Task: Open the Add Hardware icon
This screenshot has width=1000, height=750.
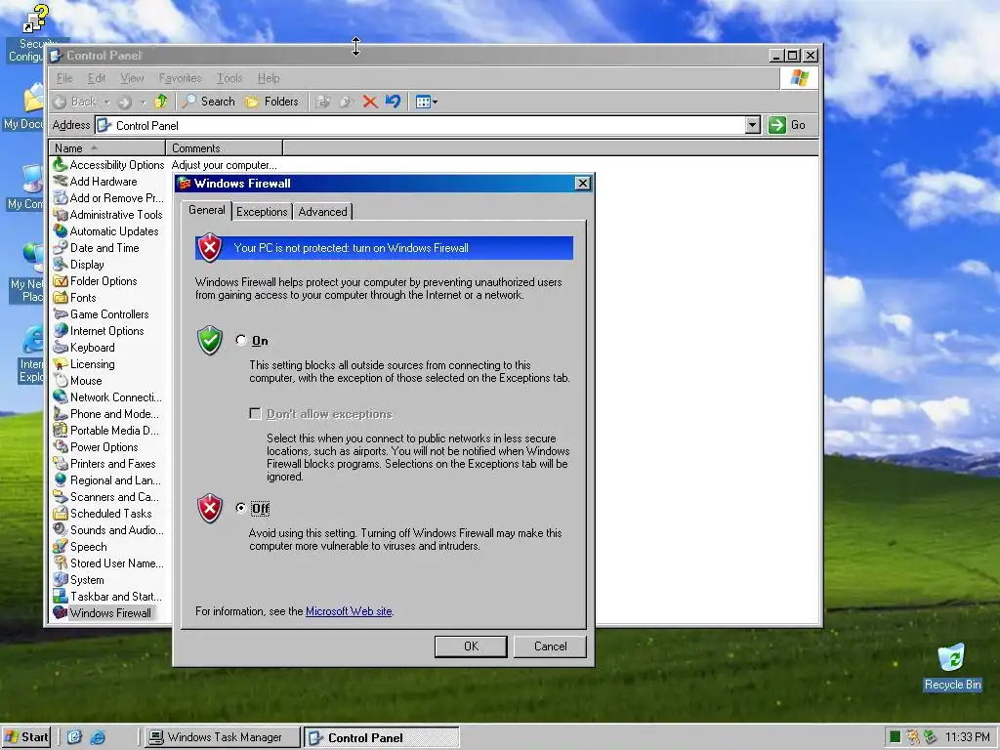Action: tap(60, 181)
